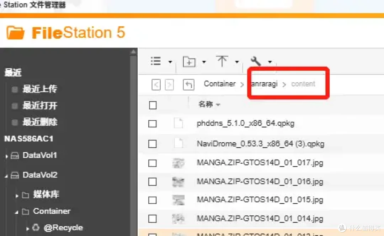Image resolution: width=384 pixels, height=236 pixels.
Task: Check the box for NaviDrome_0.53.3_x86_64 (3).qpkg
Action: coord(152,144)
